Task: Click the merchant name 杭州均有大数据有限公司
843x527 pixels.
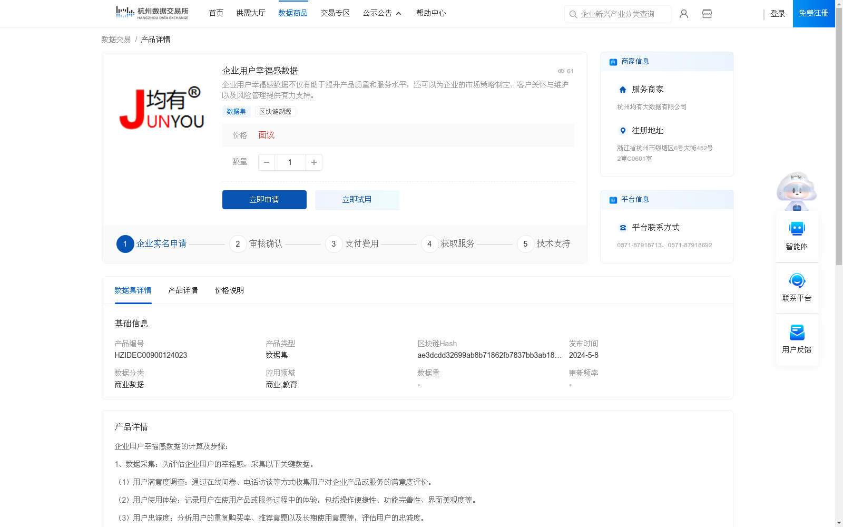Action: point(652,107)
